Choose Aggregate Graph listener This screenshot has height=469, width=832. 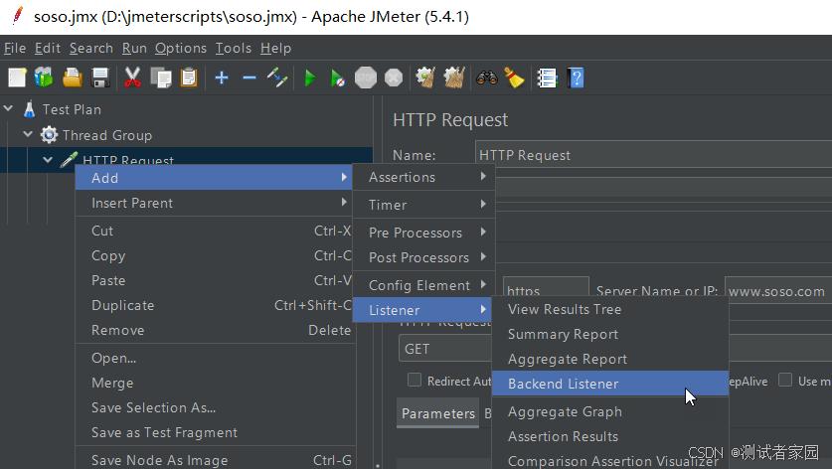coord(610,411)
